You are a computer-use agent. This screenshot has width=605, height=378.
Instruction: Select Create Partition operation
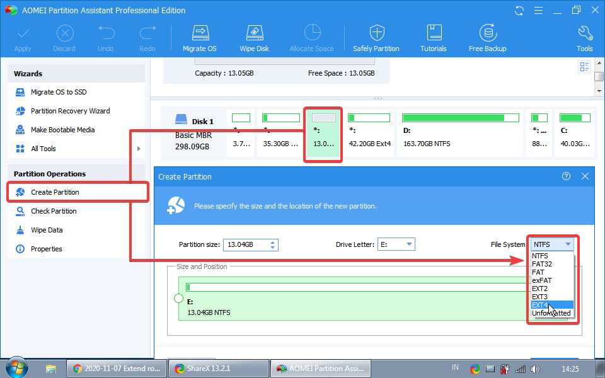78,192
